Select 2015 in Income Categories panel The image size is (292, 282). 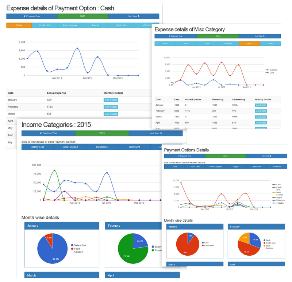point(102,133)
